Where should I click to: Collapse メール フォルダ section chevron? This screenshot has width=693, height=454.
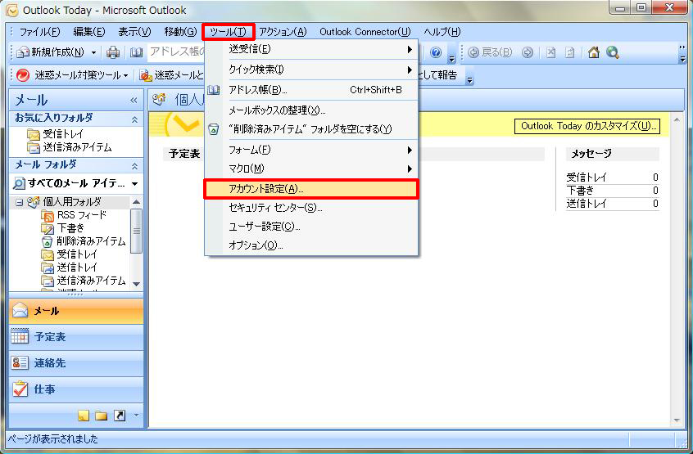pos(135,166)
